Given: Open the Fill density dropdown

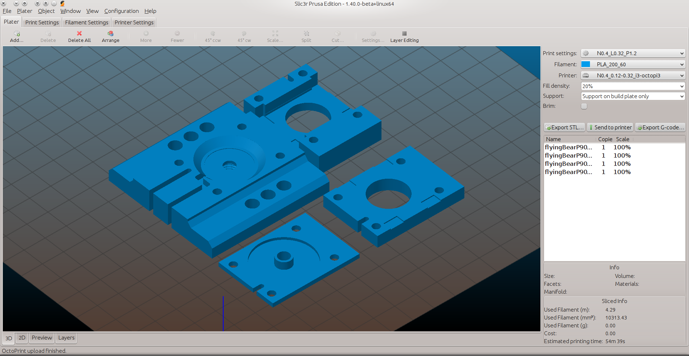Looking at the screenshot, I should tap(633, 86).
